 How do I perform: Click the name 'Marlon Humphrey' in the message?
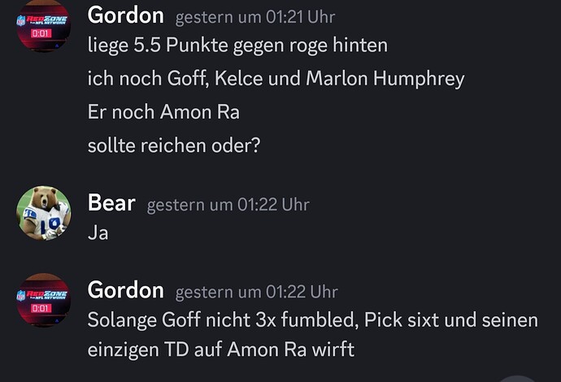tap(385, 79)
